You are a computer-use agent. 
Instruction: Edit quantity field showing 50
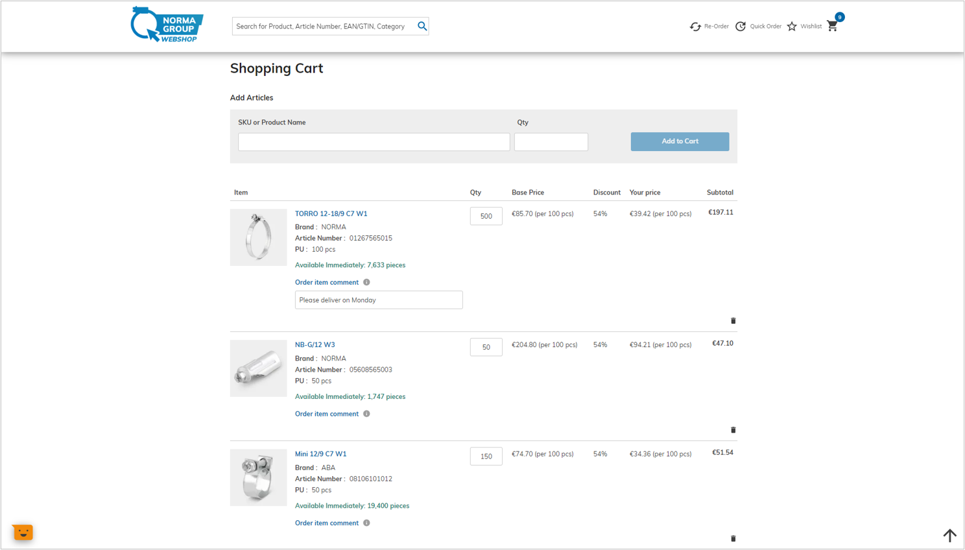pyautogui.click(x=486, y=347)
